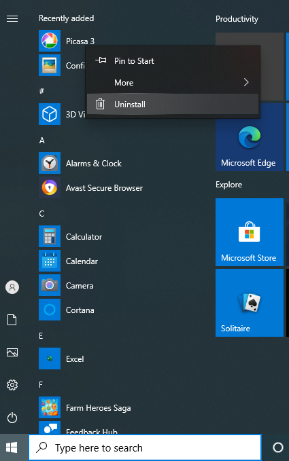The height and width of the screenshot is (461, 289).
Task: Open Avast Secure Browser icon
Action: click(50, 187)
